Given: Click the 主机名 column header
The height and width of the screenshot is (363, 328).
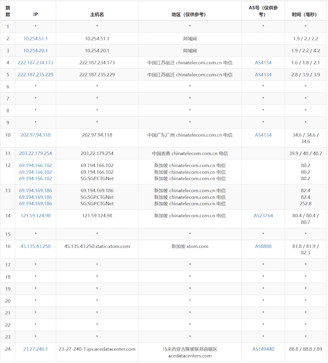Looking at the screenshot, I should pos(97,14).
